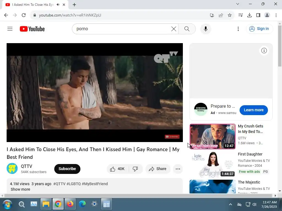Click the #LGBTQ hashtag
The width and height of the screenshot is (282, 211).
coord(74,184)
